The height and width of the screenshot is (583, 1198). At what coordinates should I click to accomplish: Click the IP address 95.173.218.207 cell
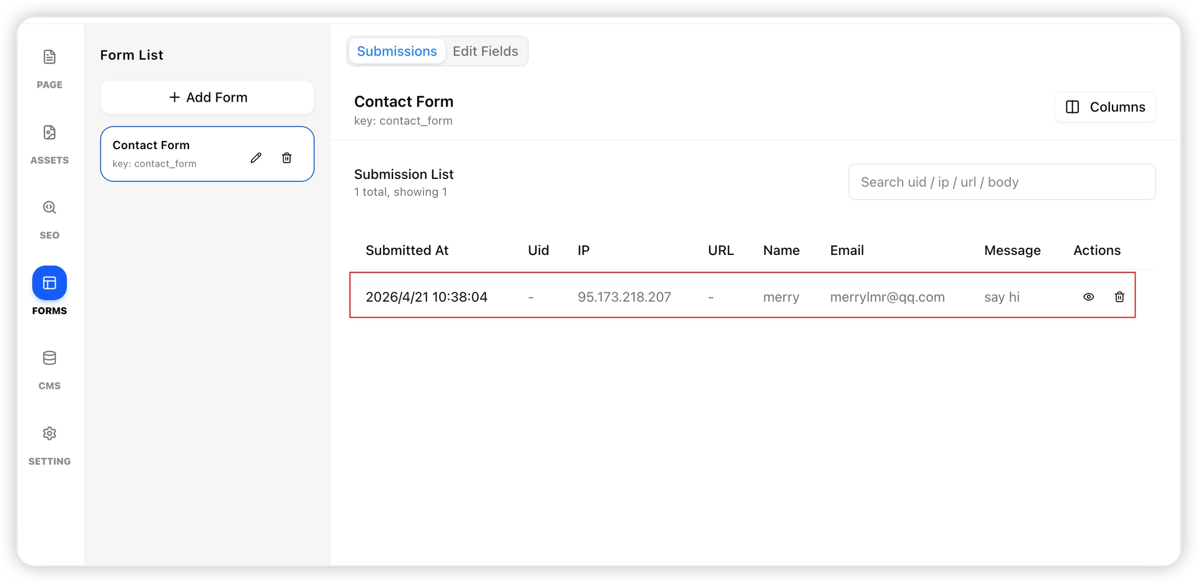[x=624, y=297]
